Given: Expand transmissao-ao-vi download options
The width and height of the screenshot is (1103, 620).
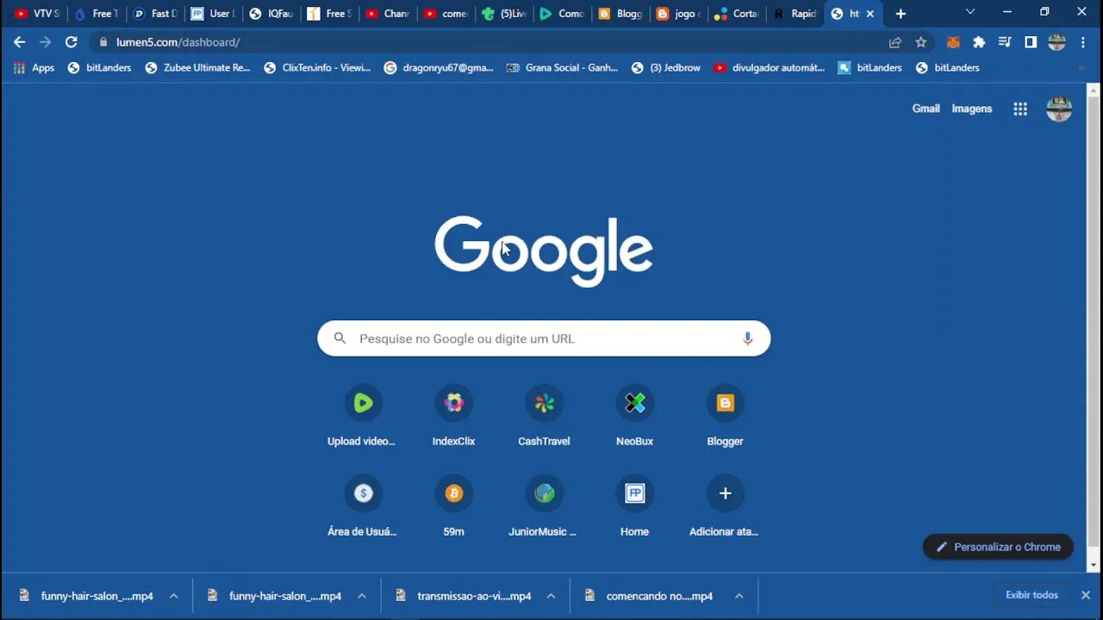Looking at the screenshot, I should tap(551, 596).
